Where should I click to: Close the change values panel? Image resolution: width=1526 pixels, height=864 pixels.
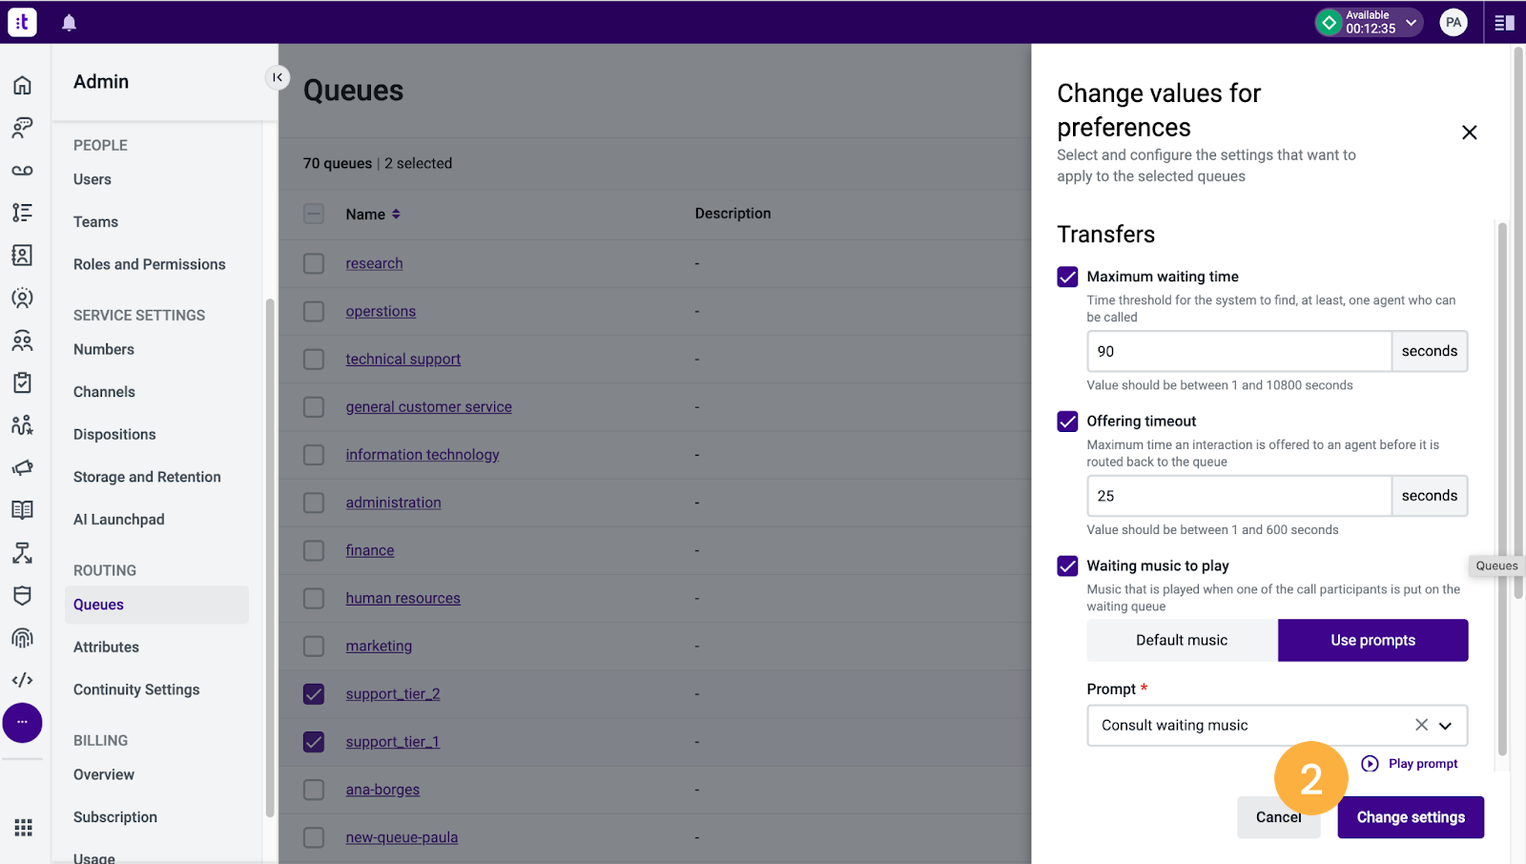tap(1469, 133)
